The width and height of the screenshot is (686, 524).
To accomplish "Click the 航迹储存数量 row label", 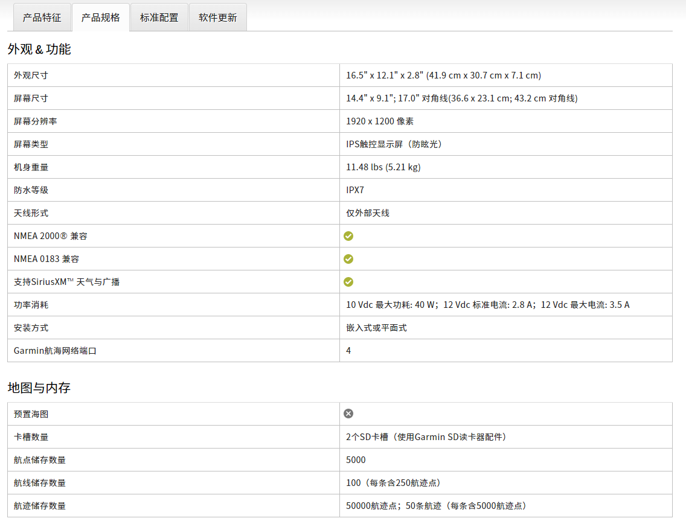I will click(40, 506).
